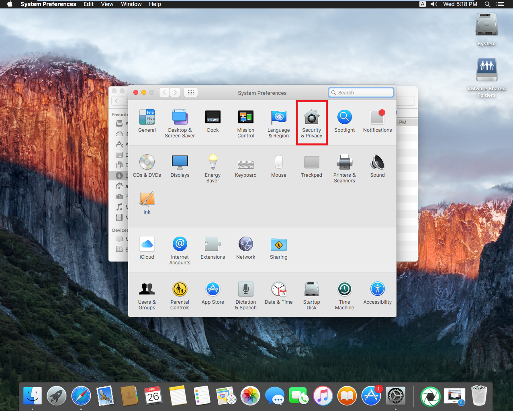Click the volume icon in menu bar
Screen dimensions: 513x411
[x=434, y=4]
